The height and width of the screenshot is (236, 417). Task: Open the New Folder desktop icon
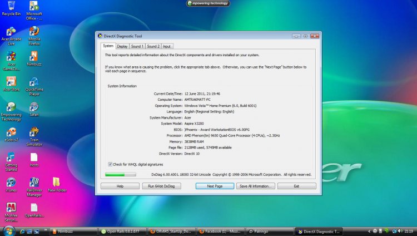coord(57,185)
